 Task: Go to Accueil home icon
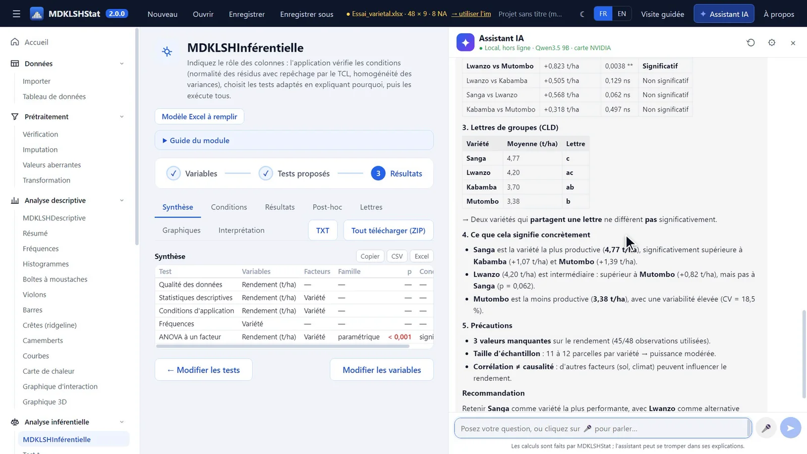15,42
